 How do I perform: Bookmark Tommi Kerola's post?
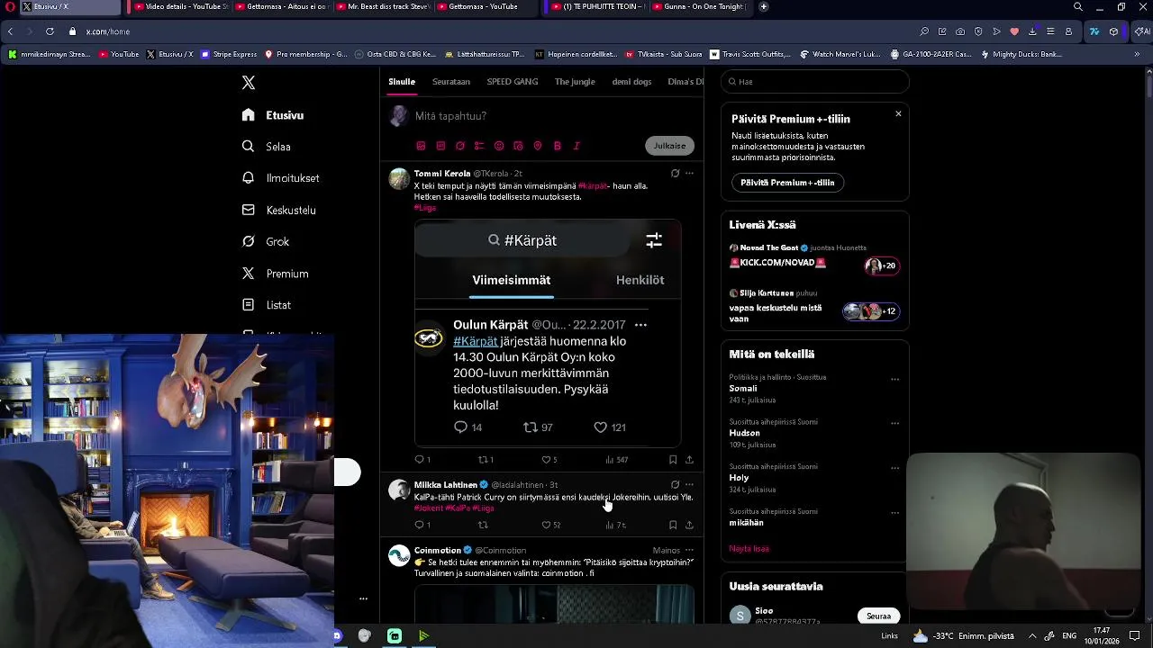673,460
